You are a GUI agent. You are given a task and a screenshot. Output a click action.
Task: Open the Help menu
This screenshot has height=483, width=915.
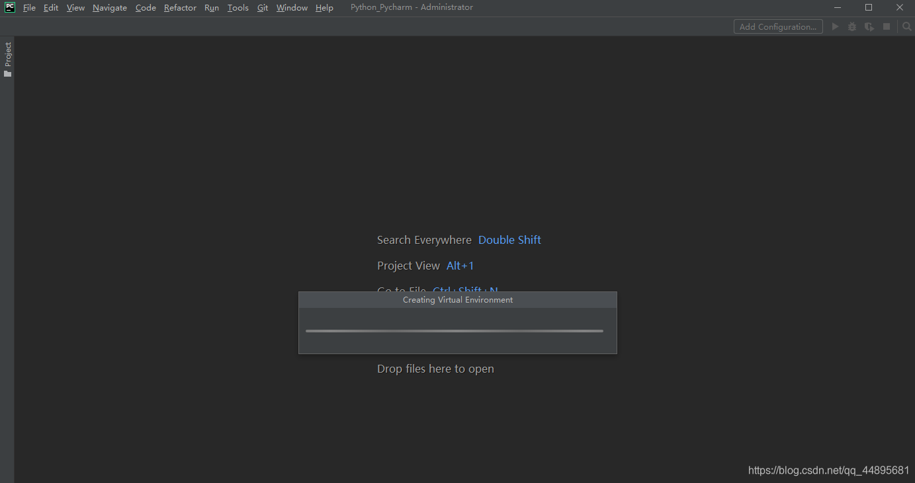coord(324,8)
